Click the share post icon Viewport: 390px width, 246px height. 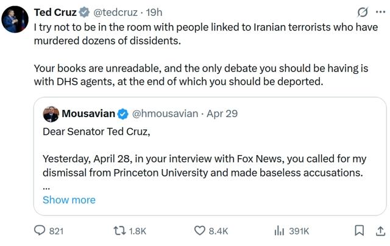[380, 231]
